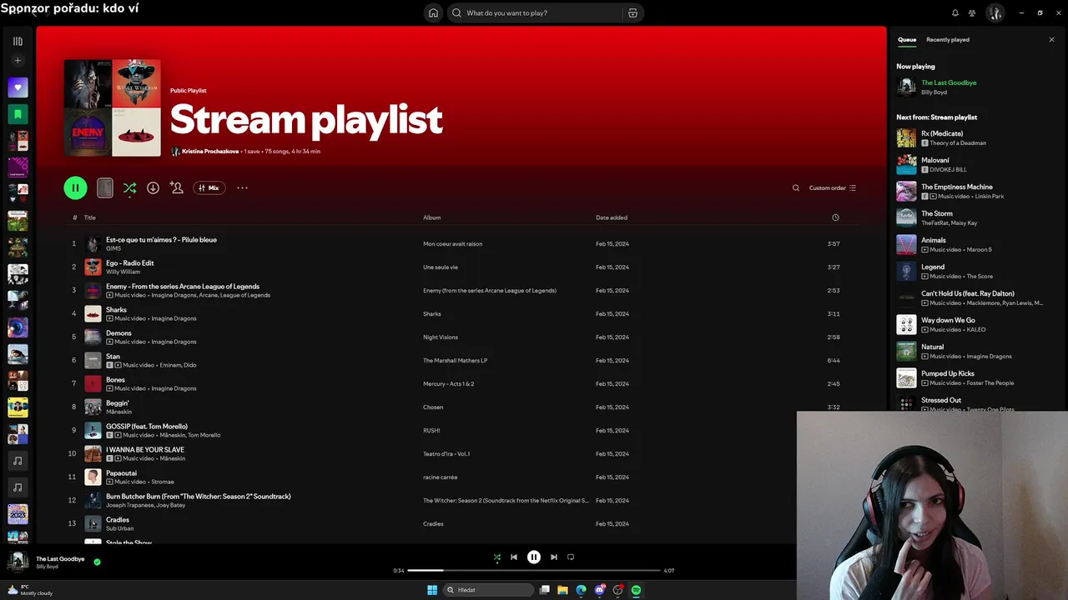This screenshot has width=1068, height=600.
Task: Open the Browse icon inside search bar
Action: (632, 13)
